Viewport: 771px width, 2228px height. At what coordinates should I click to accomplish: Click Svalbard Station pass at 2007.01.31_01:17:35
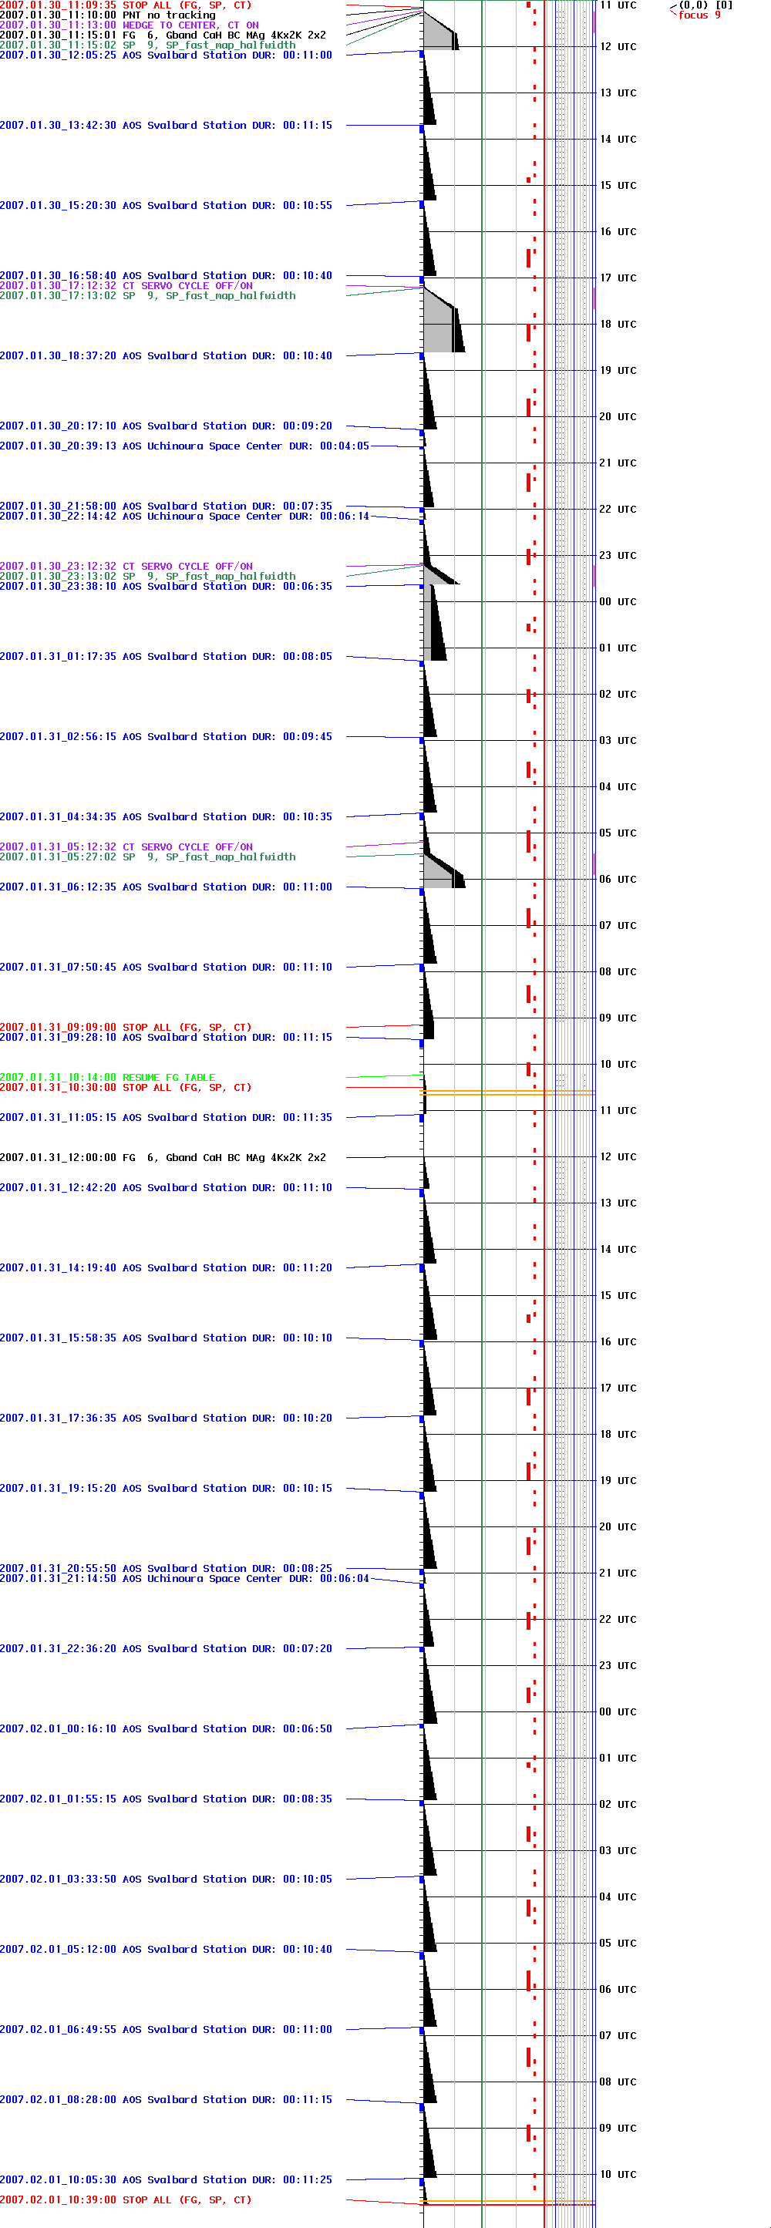(165, 657)
